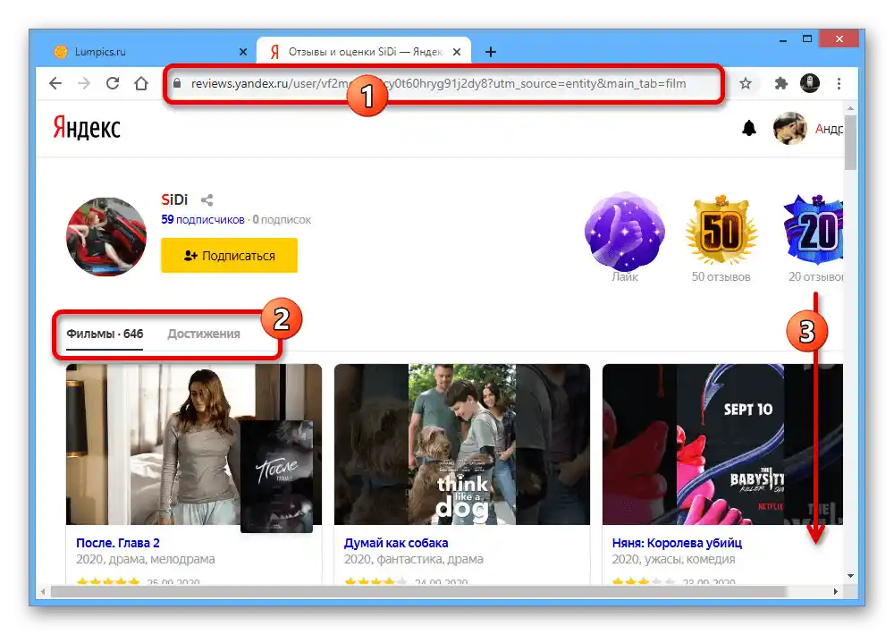
Task: Click the Яндекс logo
Action: [87, 128]
